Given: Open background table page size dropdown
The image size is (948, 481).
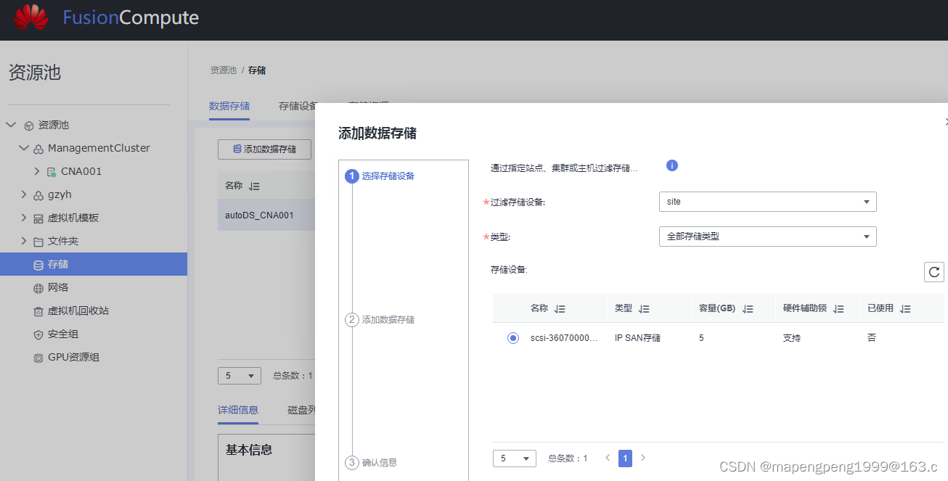Looking at the screenshot, I should [x=240, y=376].
